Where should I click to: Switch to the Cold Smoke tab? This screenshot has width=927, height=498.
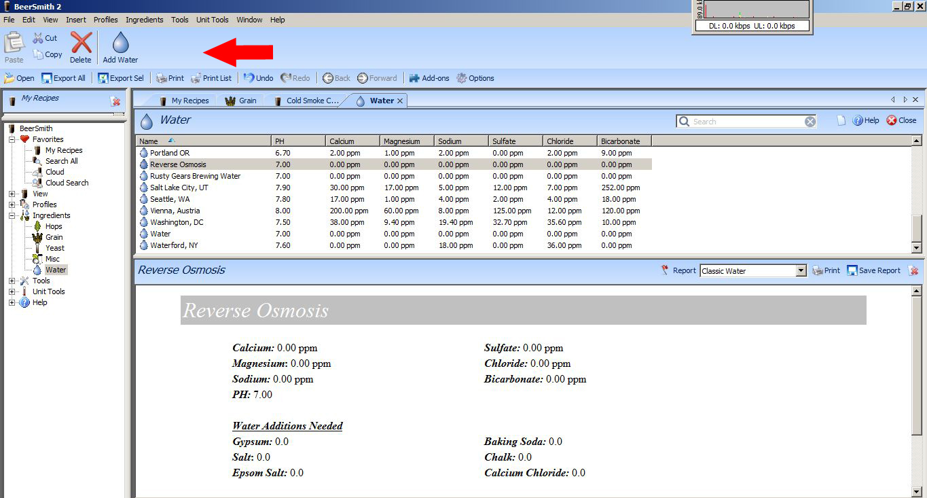coord(306,101)
